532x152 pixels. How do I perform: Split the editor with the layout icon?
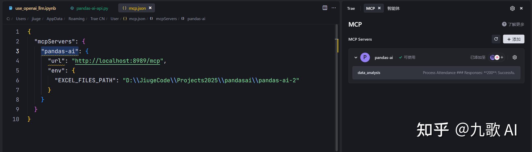coord(325,8)
